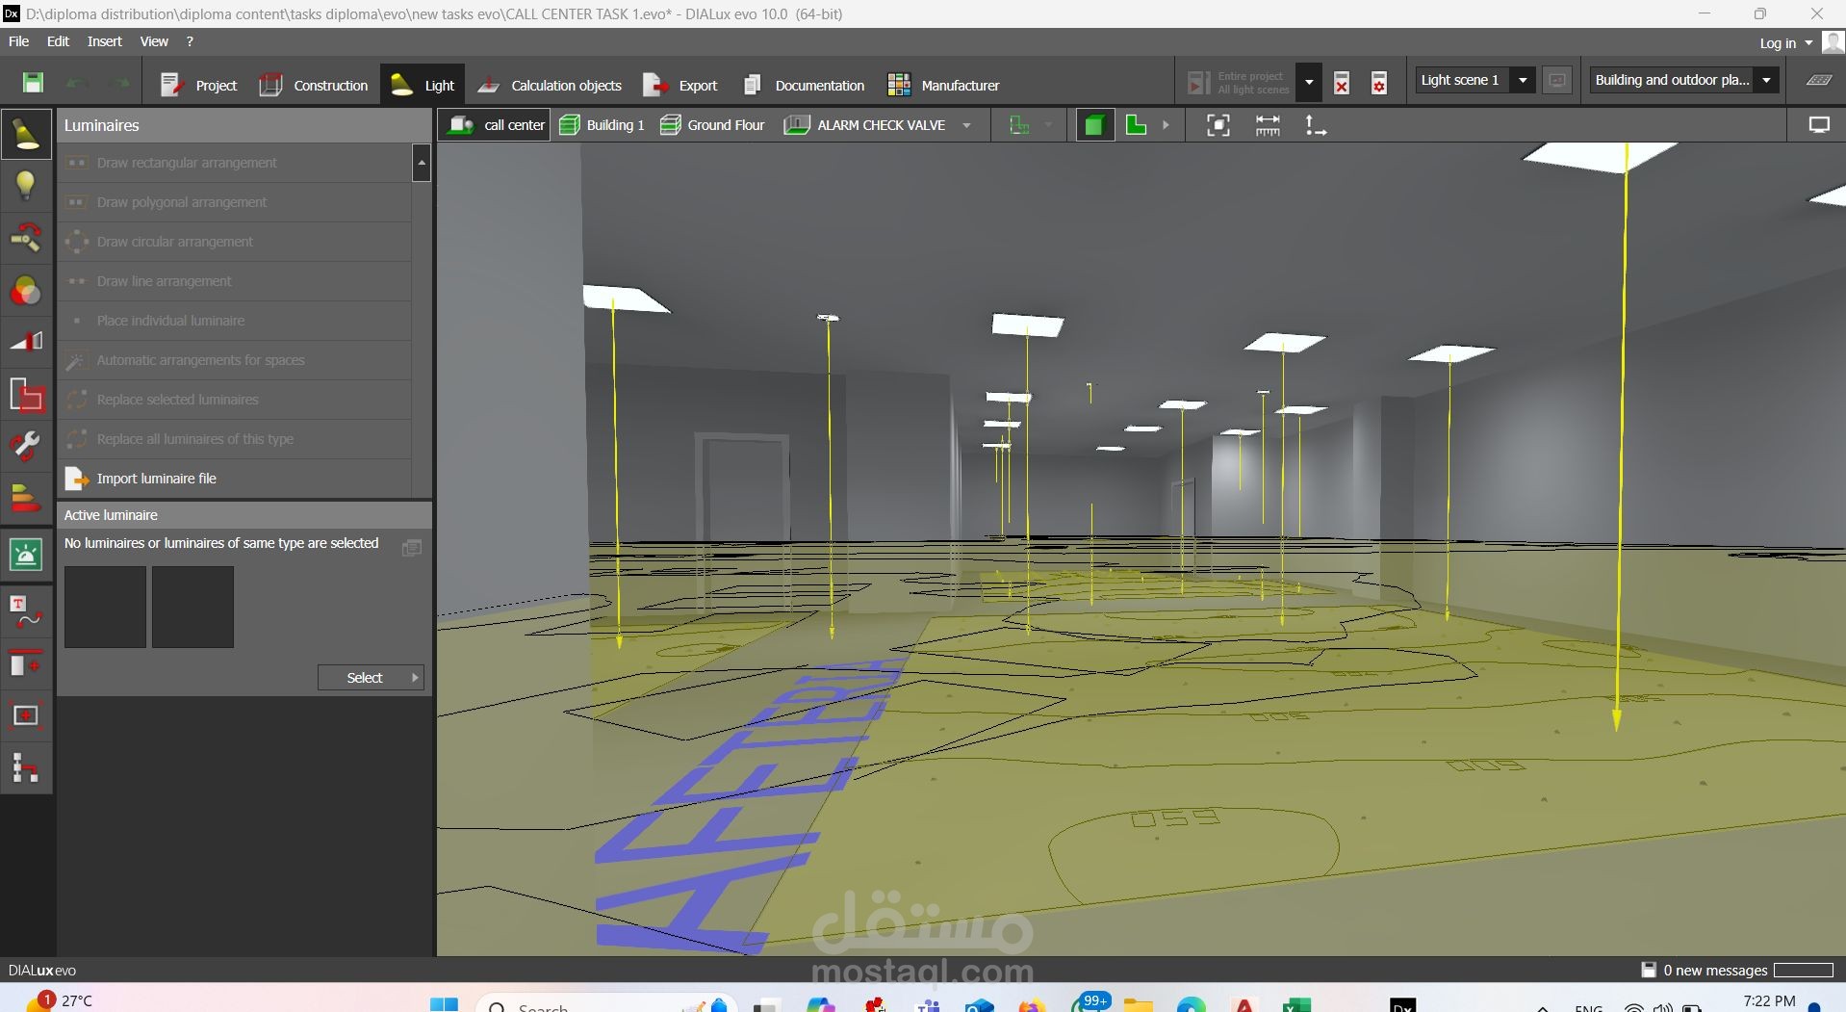1846x1012 pixels.
Task: Click the green Save project icon
Action: click(x=33, y=83)
